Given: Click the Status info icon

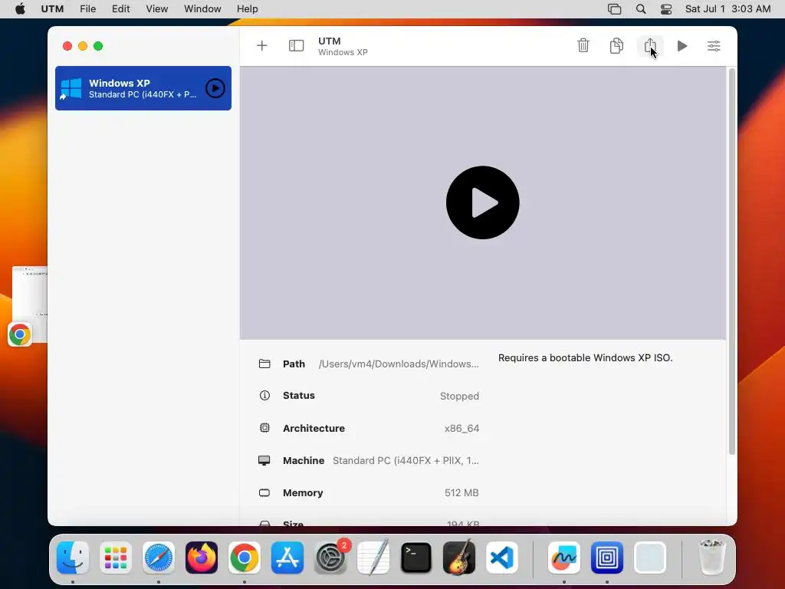Looking at the screenshot, I should pyautogui.click(x=264, y=396).
